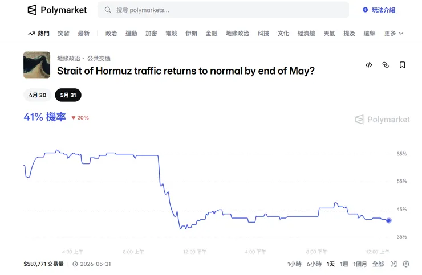Click the Polymarket logo
422x275 pixels.
click(57, 10)
